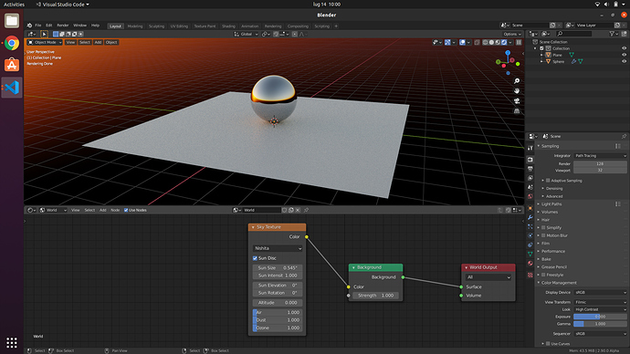The width and height of the screenshot is (630, 354).
Task: Click the viewport pan hand icon
Action: (x=517, y=91)
